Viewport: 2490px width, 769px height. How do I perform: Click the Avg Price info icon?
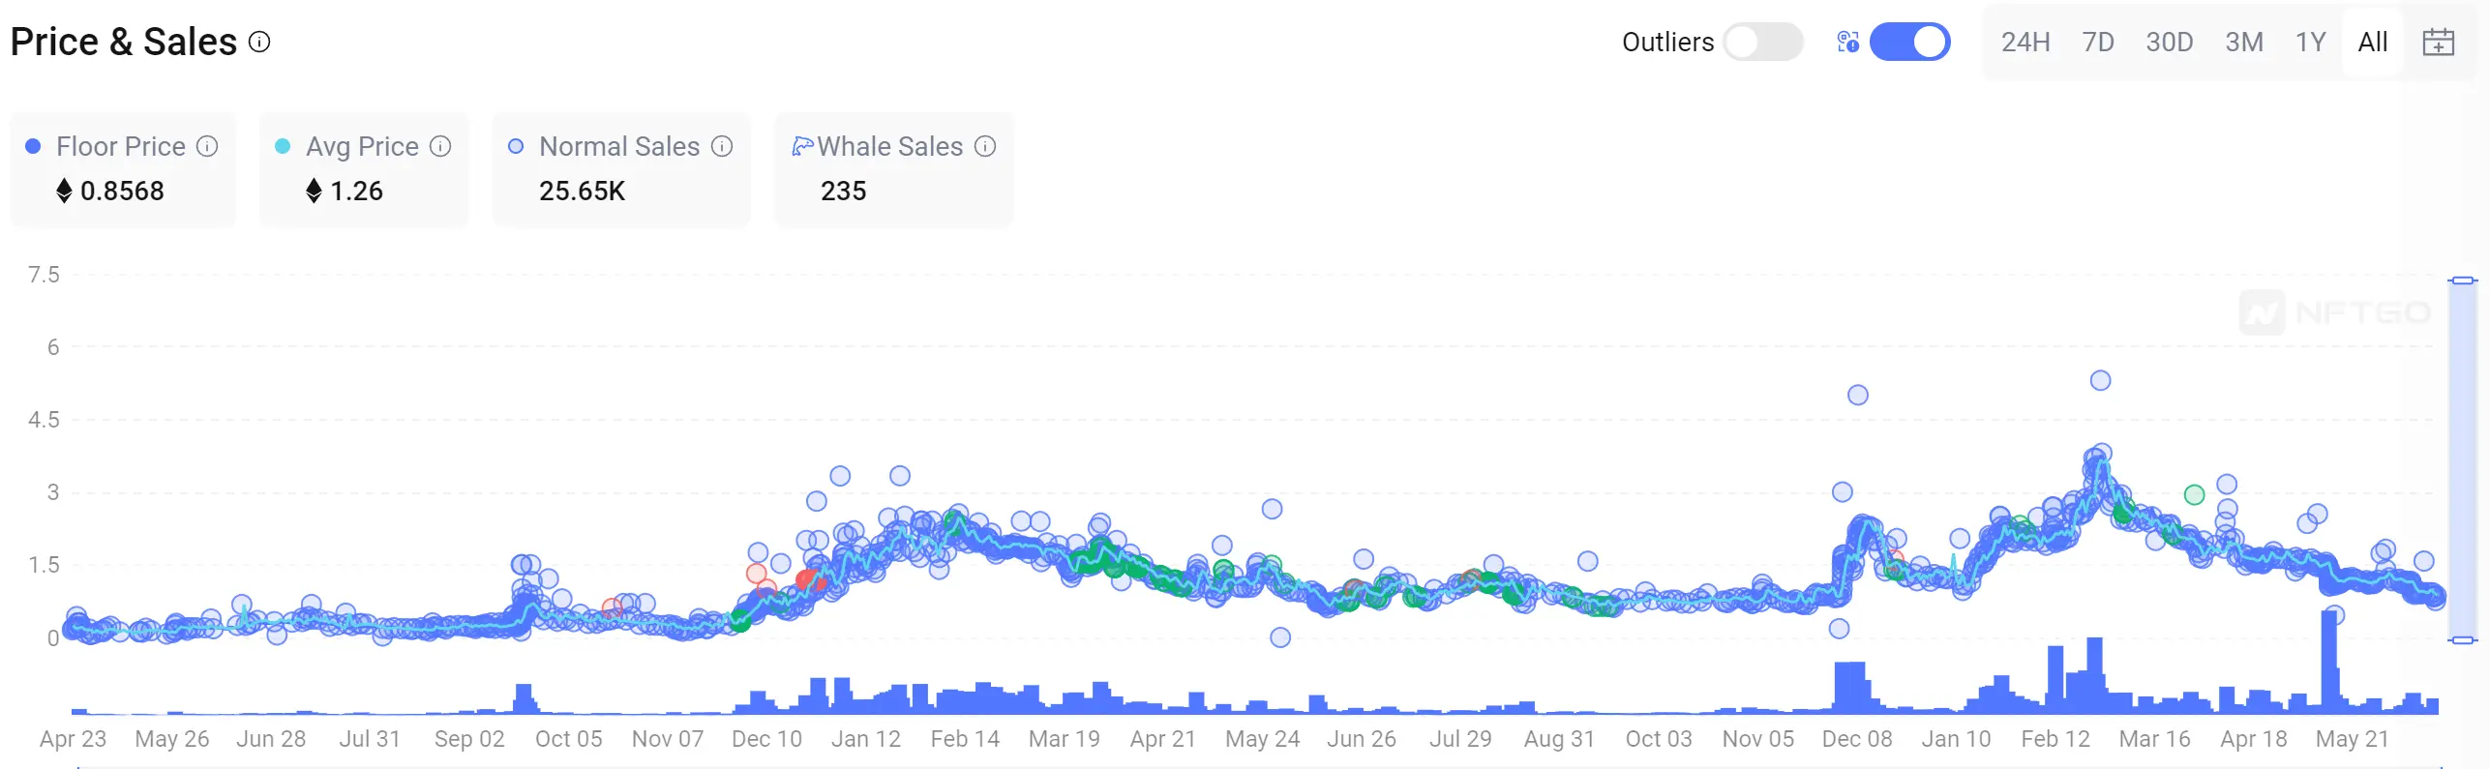[x=440, y=146]
